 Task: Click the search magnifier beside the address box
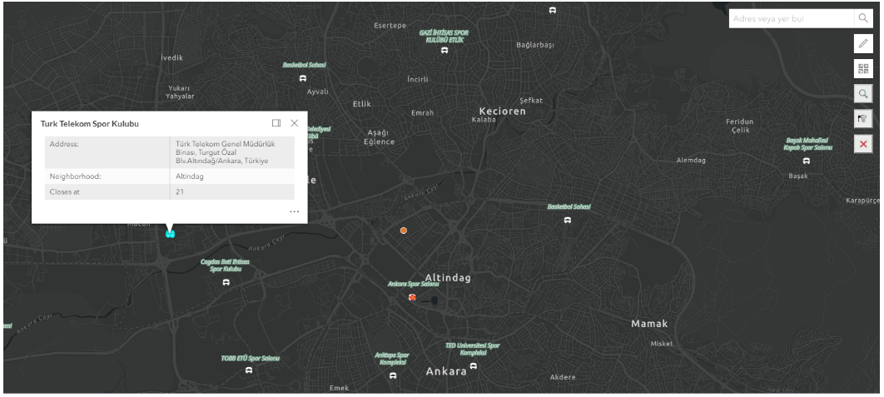pos(863,18)
